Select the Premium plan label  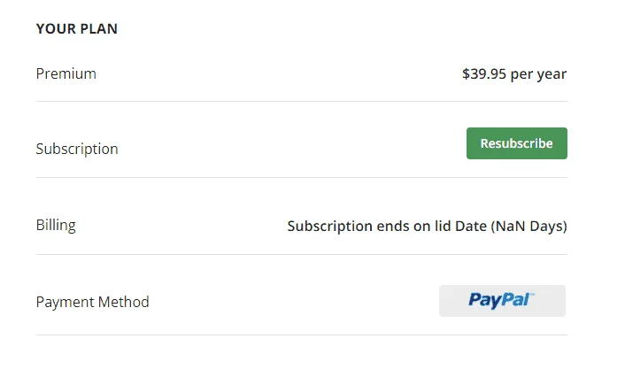pos(66,73)
